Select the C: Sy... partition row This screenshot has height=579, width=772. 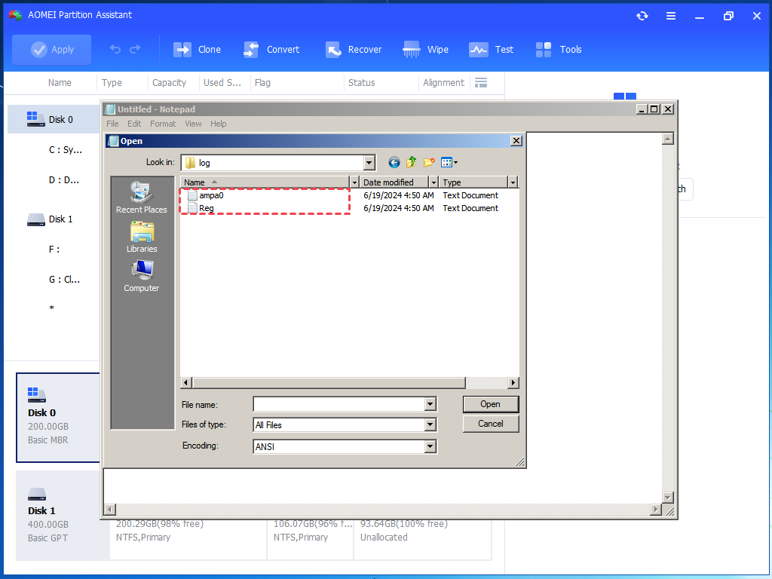54,150
